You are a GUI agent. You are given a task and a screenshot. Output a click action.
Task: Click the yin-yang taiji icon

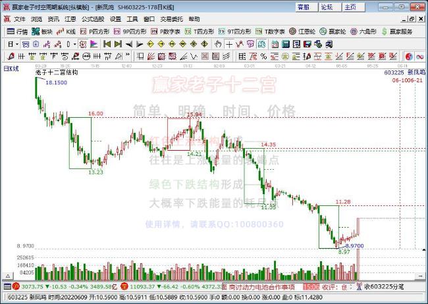point(409,57)
